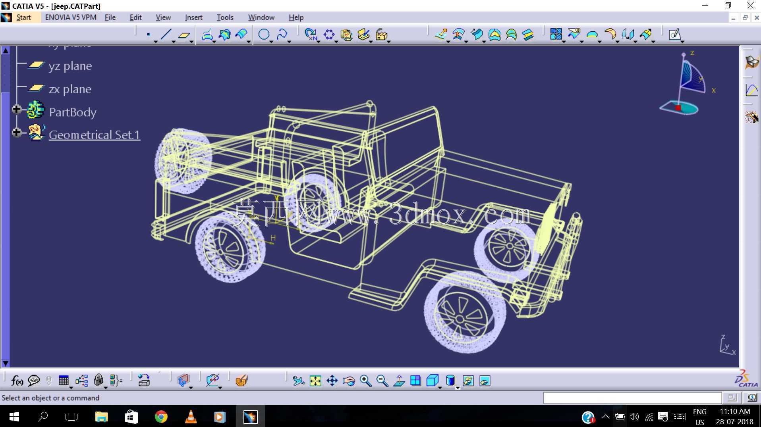The width and height of the screenshot is (761, 427).
Task: Select the Circle tool
Action: (264, 35)
